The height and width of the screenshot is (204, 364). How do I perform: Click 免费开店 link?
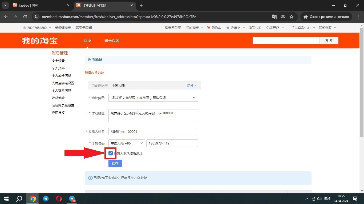[273, 28]
